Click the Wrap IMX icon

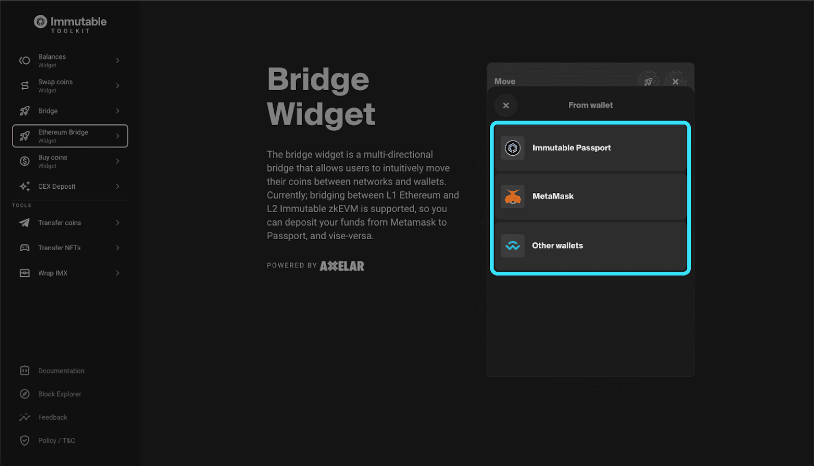(24, 273)
